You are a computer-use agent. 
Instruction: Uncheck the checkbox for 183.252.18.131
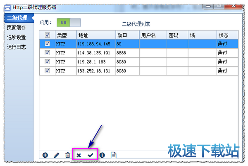[47, 70]
